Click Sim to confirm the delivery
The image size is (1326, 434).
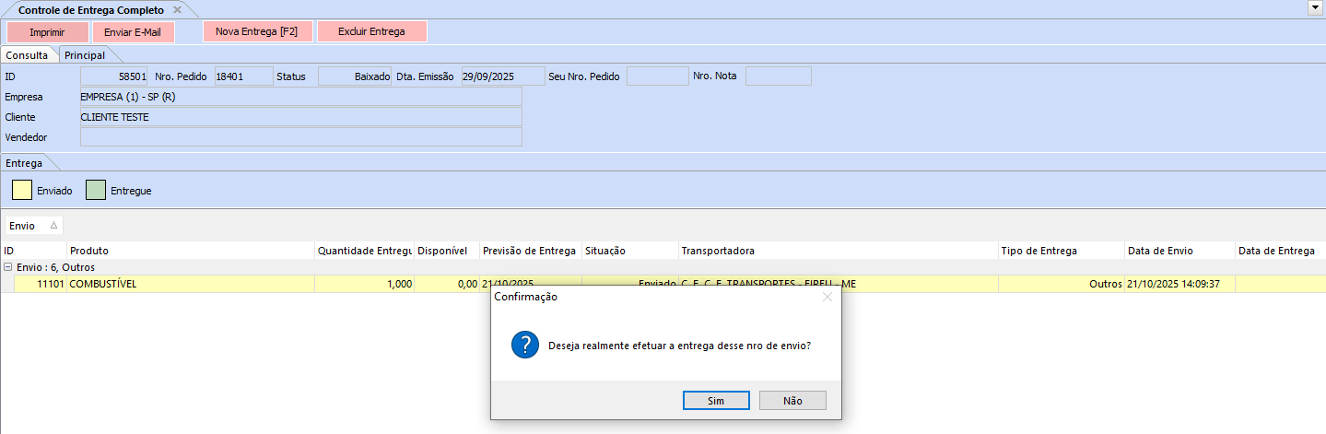tap(716, 401)
